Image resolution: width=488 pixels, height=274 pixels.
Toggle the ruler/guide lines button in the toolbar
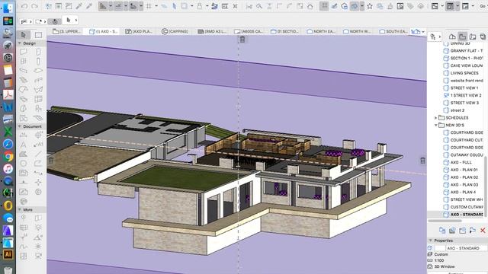point(103,6)
